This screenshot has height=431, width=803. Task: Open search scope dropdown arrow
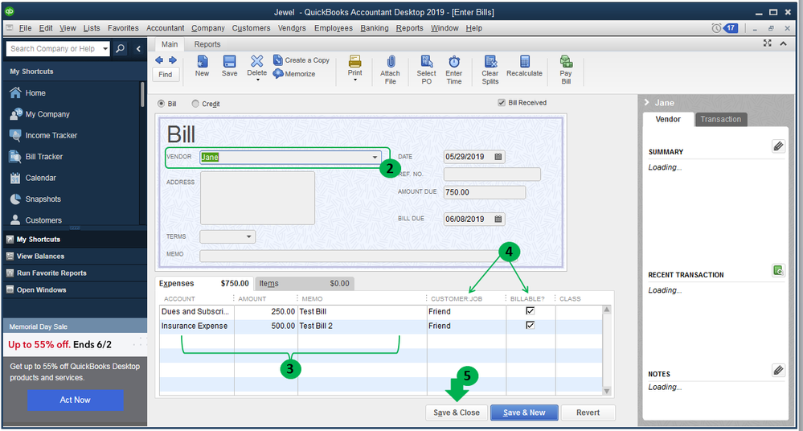click(x=105, y=49)
